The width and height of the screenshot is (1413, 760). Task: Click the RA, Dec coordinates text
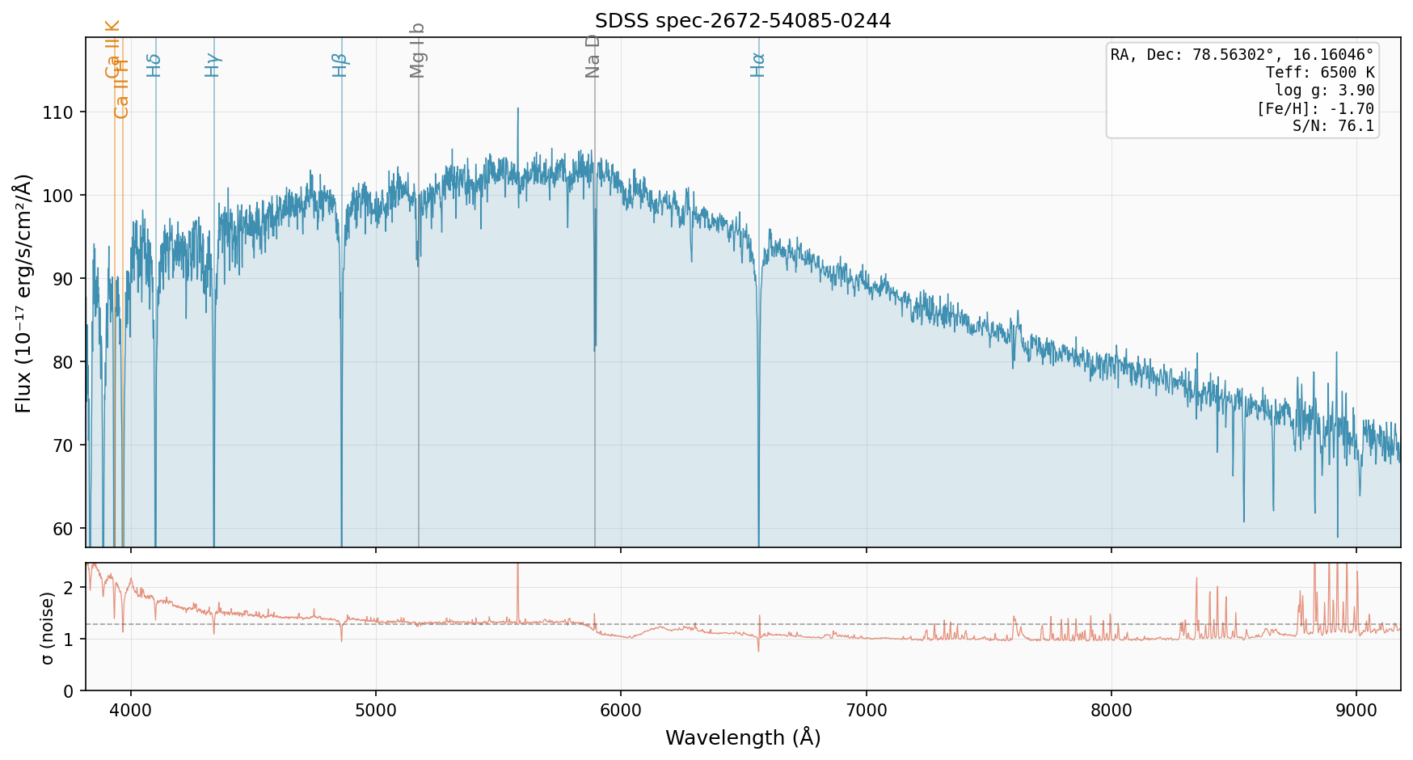click(x=1242, y=55)
